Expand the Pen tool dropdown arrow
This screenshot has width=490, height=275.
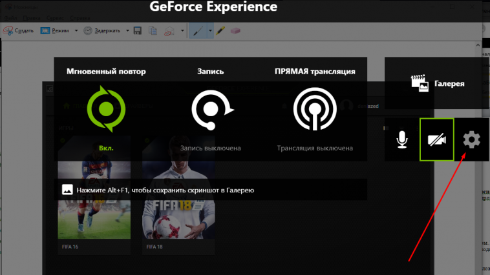pyautogui.click(x=210, y=30)
